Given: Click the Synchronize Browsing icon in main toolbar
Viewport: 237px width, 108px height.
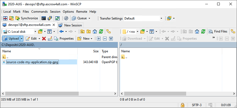Looking at the screenshot, I should coord(11,18).
